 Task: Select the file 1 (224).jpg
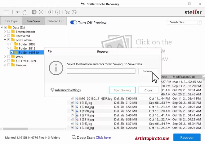87,128
